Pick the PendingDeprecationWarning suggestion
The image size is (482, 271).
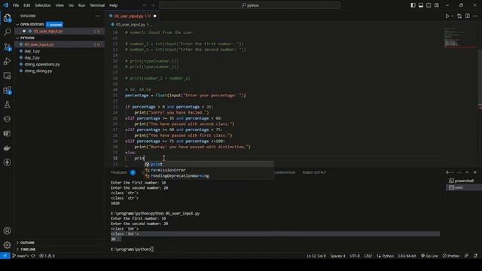(209, 175)
